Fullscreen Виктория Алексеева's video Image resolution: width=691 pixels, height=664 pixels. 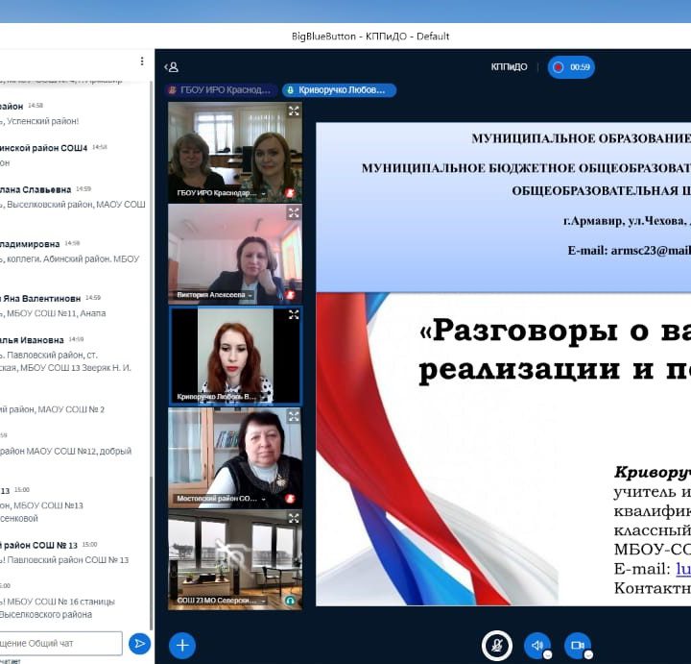[294, 212]
